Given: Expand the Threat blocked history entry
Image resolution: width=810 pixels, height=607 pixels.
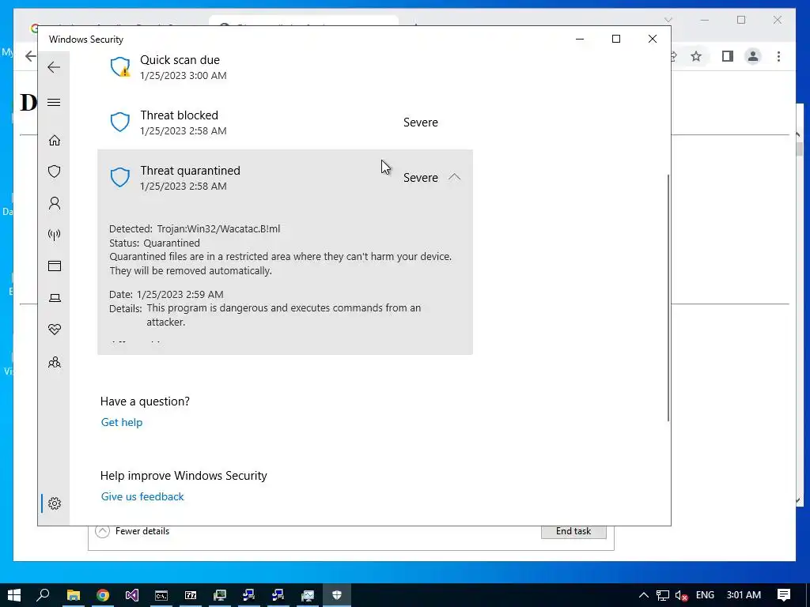Looking at the screenshot, I should [x=285, y=123].
